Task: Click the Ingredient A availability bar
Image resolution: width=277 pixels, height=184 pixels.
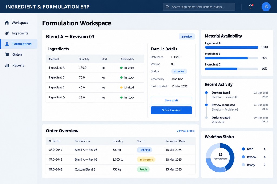Action: [x=232, y=47]
